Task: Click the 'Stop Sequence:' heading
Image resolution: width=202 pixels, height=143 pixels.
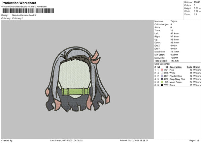Action: (162, 64)
